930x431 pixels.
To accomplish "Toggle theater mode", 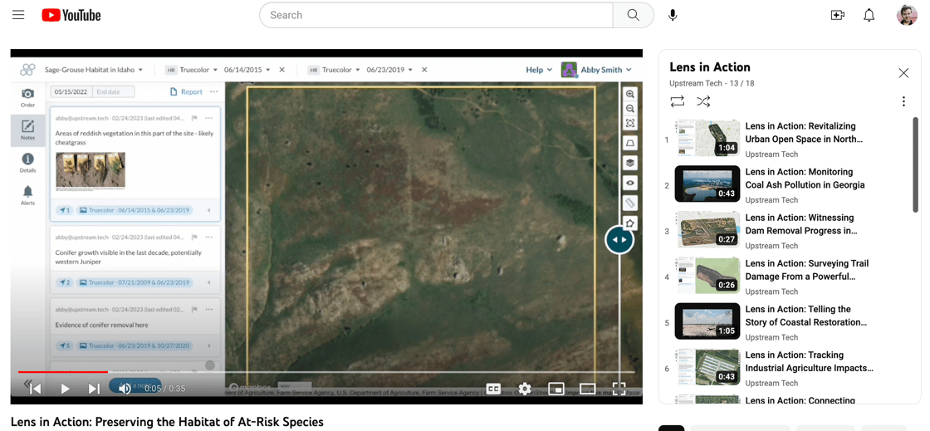I will 587,389.
